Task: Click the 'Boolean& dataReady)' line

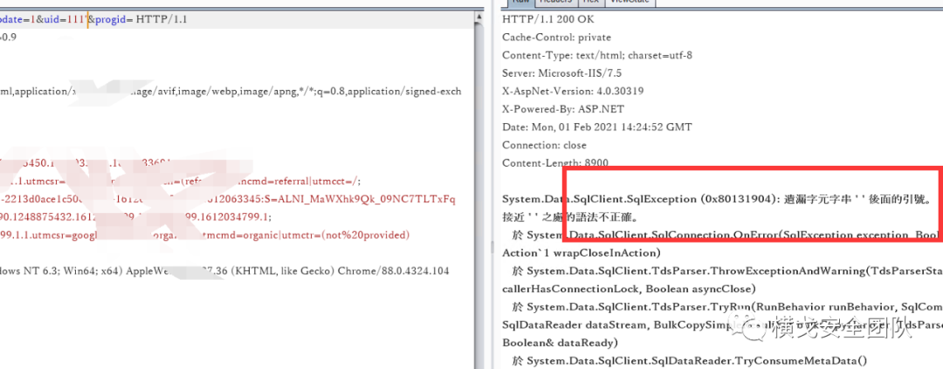Action: (x=560, y=343)
